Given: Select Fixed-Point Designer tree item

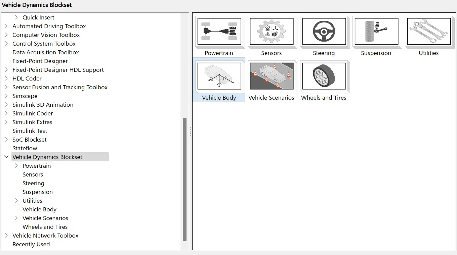Looking at the screenshot, I should click(40, 61).
